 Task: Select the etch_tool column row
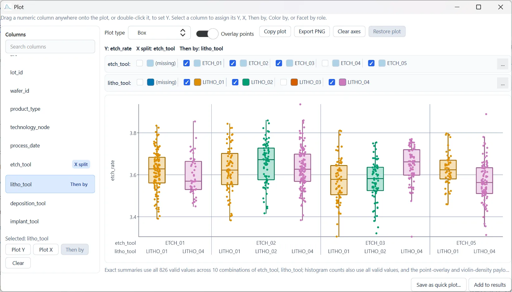(50, 165)
